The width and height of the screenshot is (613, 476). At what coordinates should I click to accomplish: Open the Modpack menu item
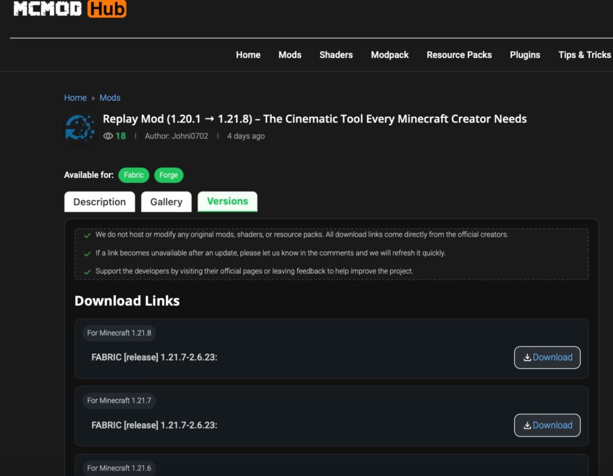coord(389,54)
